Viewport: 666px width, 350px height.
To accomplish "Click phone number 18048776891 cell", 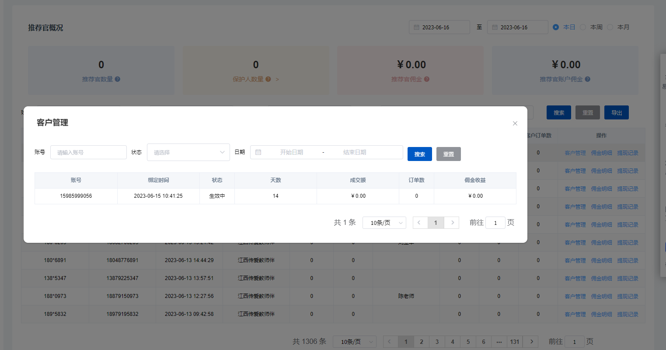I will click(x=122, y=260).
